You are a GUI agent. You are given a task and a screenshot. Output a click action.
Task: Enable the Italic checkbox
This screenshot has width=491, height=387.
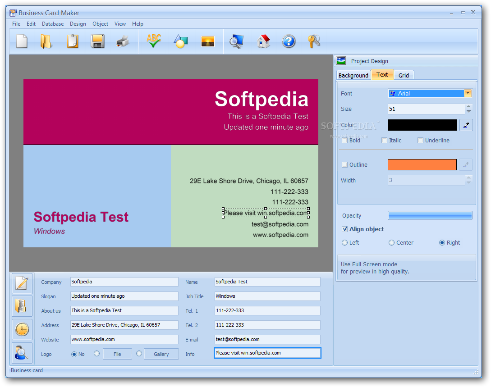[384, 141]
